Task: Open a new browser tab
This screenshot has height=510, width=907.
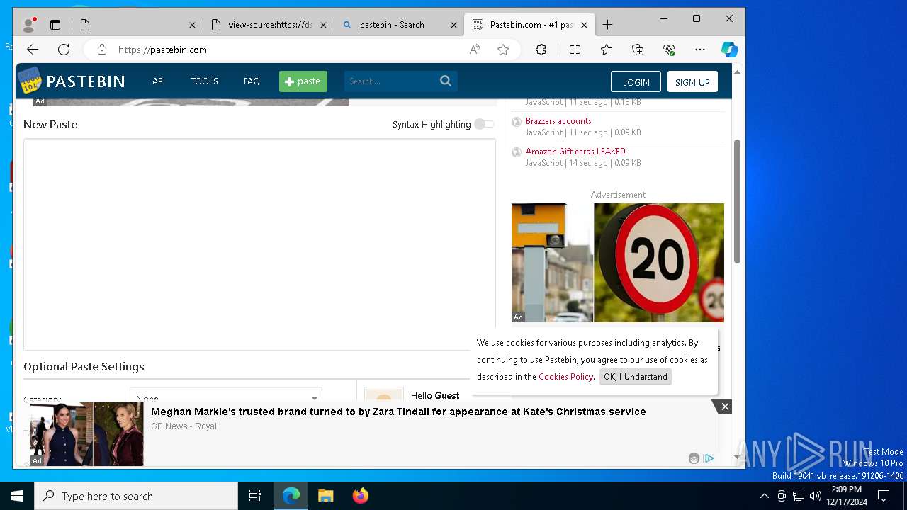Action: click(607, 25)
